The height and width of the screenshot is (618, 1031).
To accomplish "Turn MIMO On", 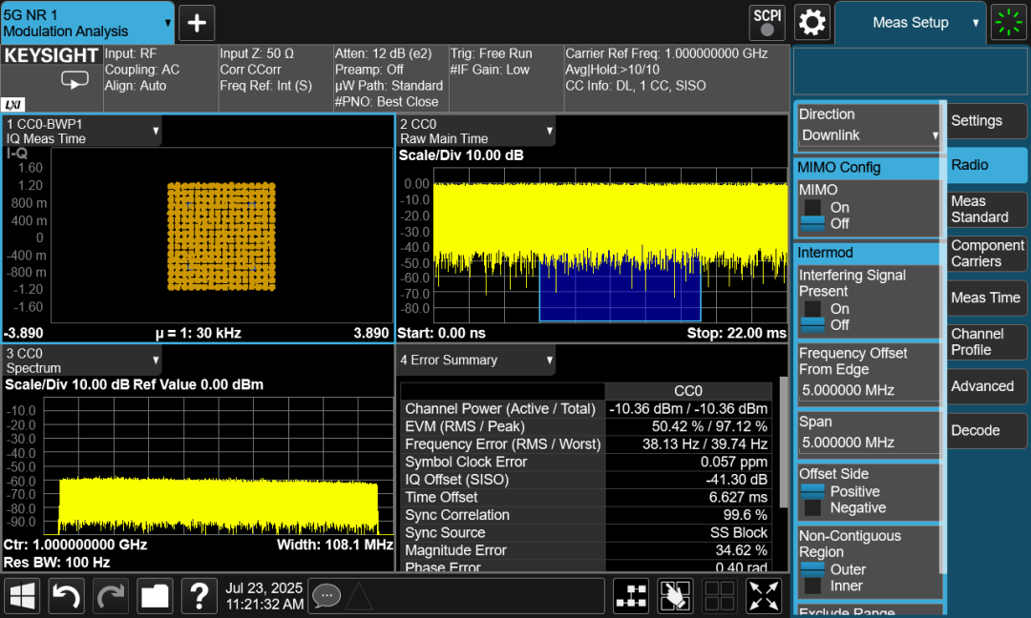I will 812,207.
